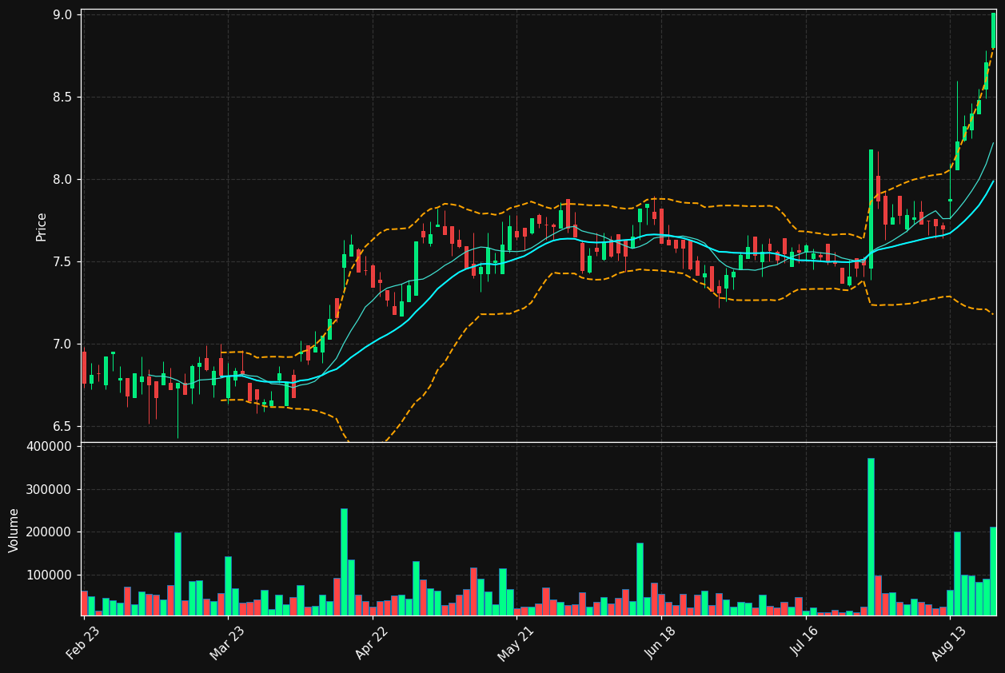Click the 100000 volume axis label
The image size is (1005, 673).
pyautogui.click(x=49, y=575)
